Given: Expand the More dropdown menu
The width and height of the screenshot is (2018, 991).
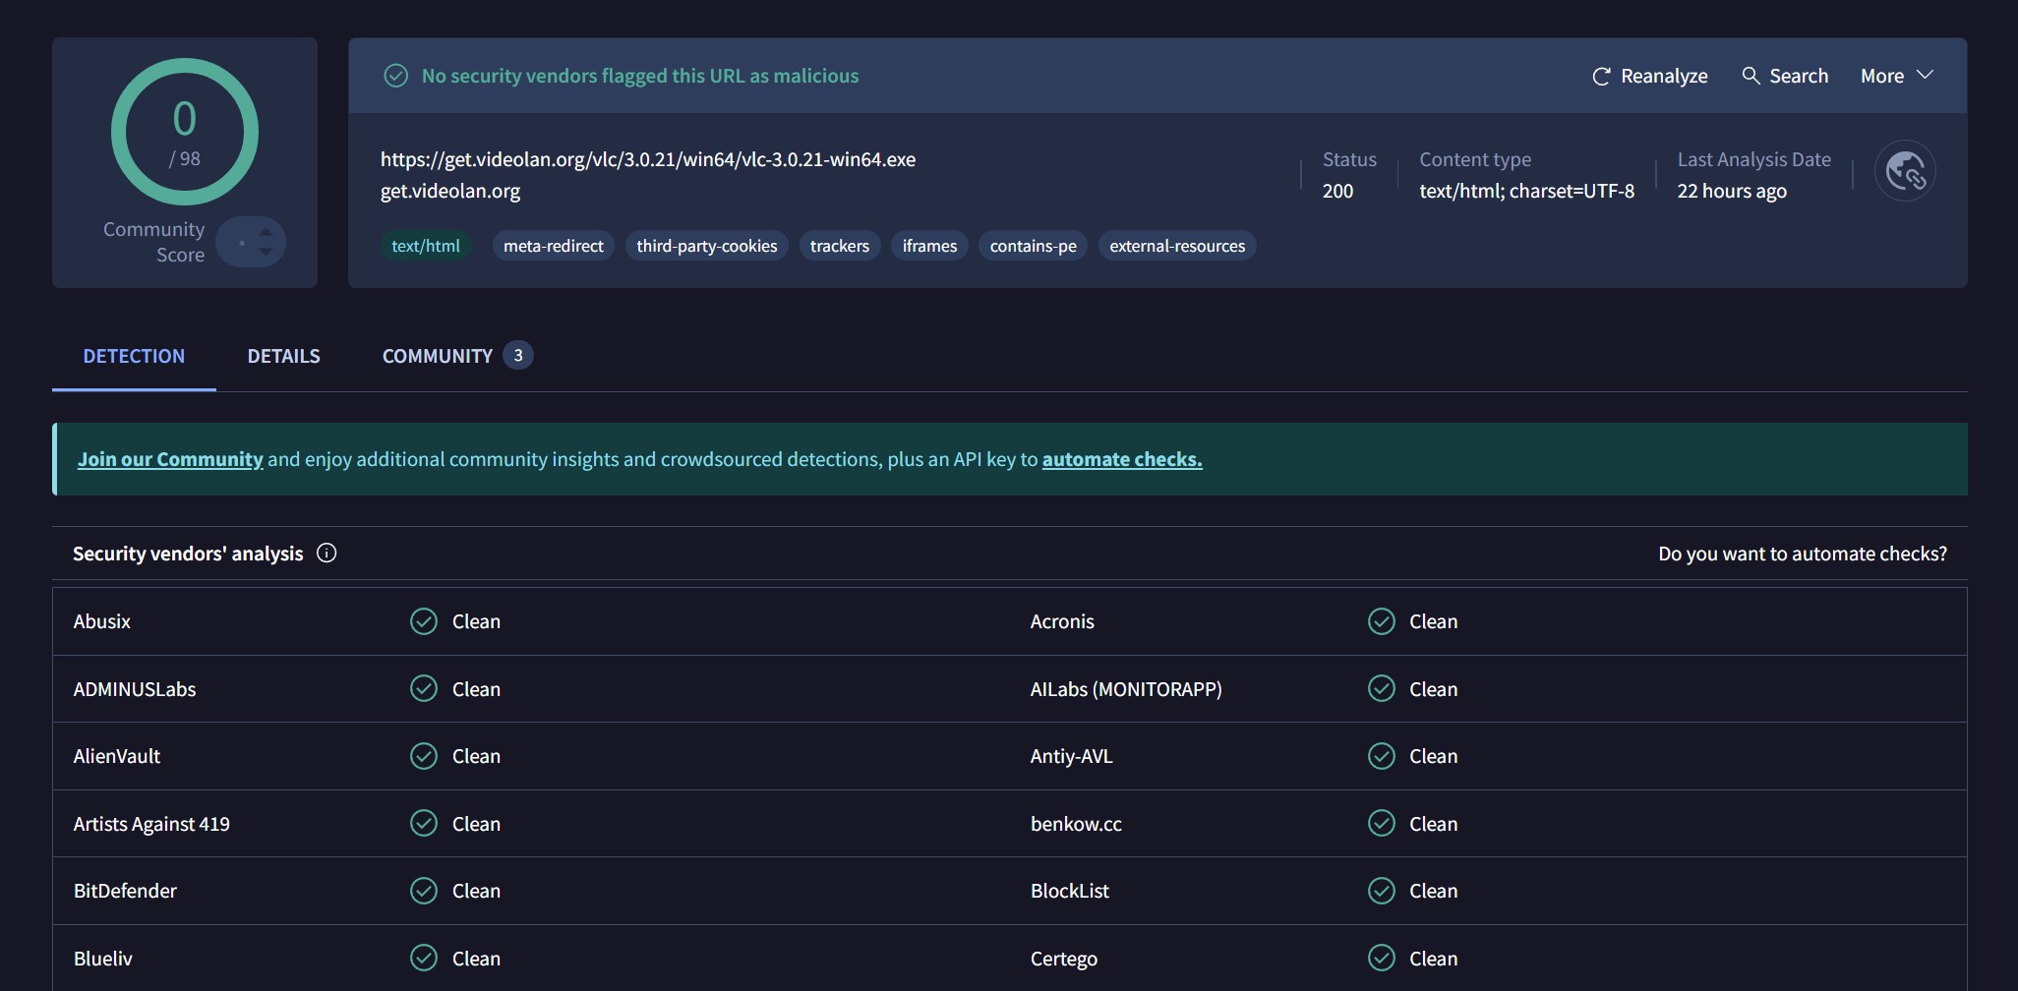Looking at the screenshot, I should pos(1896,76).
